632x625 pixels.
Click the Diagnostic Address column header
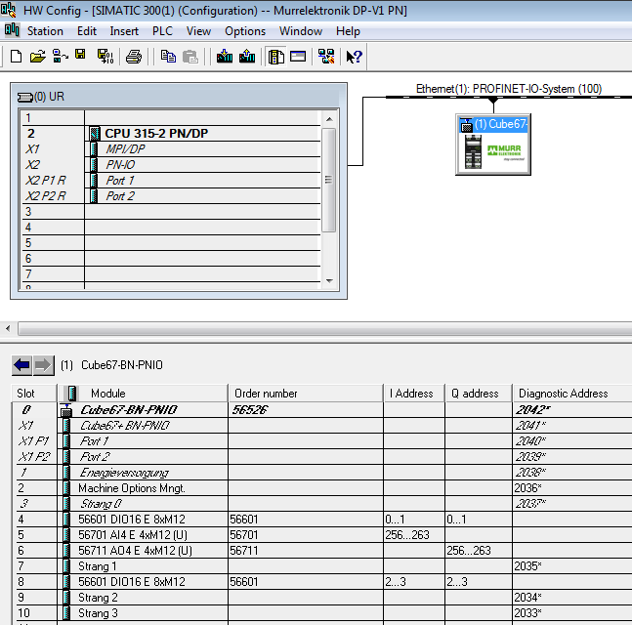572,394
